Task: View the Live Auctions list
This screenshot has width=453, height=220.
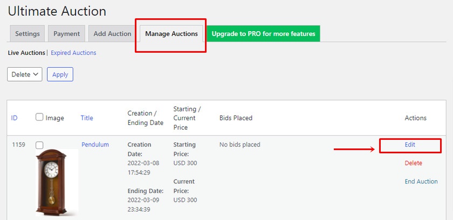Action: (x=26, y=53)
